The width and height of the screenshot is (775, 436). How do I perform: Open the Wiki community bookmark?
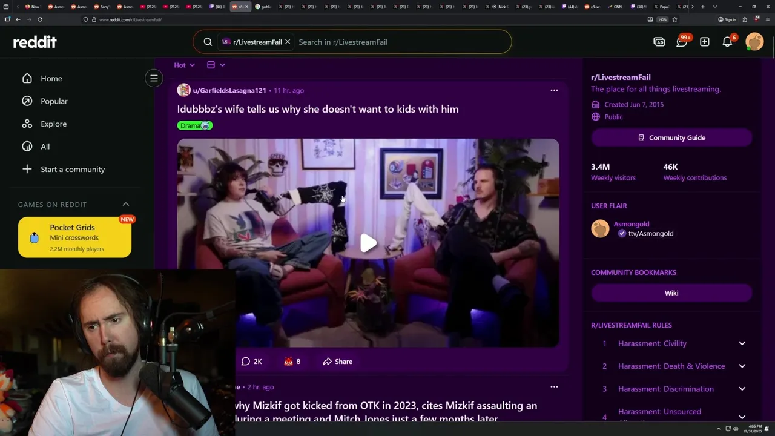pos(671,293)
